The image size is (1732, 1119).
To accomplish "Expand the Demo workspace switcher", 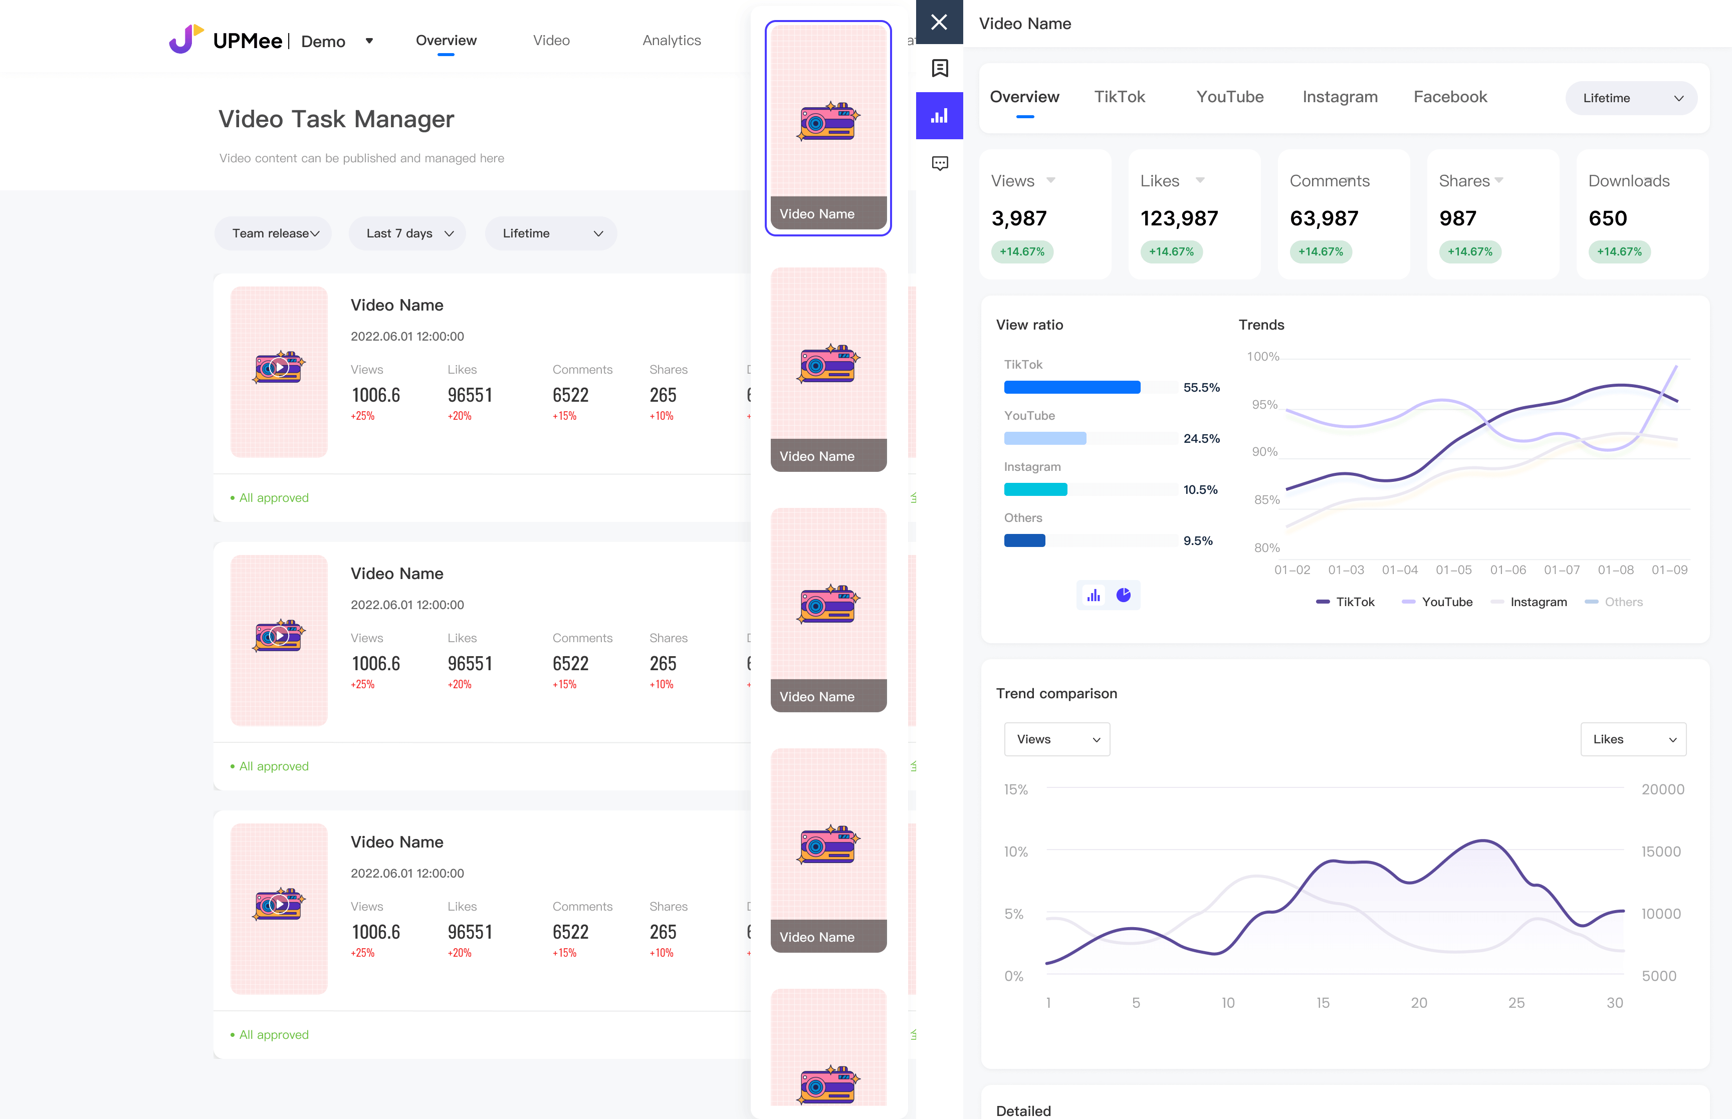I will point(369,41).
